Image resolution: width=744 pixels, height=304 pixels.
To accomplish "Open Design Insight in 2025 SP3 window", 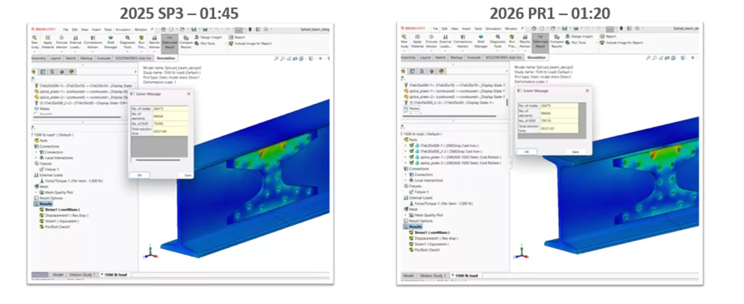I will click(208, 36).
